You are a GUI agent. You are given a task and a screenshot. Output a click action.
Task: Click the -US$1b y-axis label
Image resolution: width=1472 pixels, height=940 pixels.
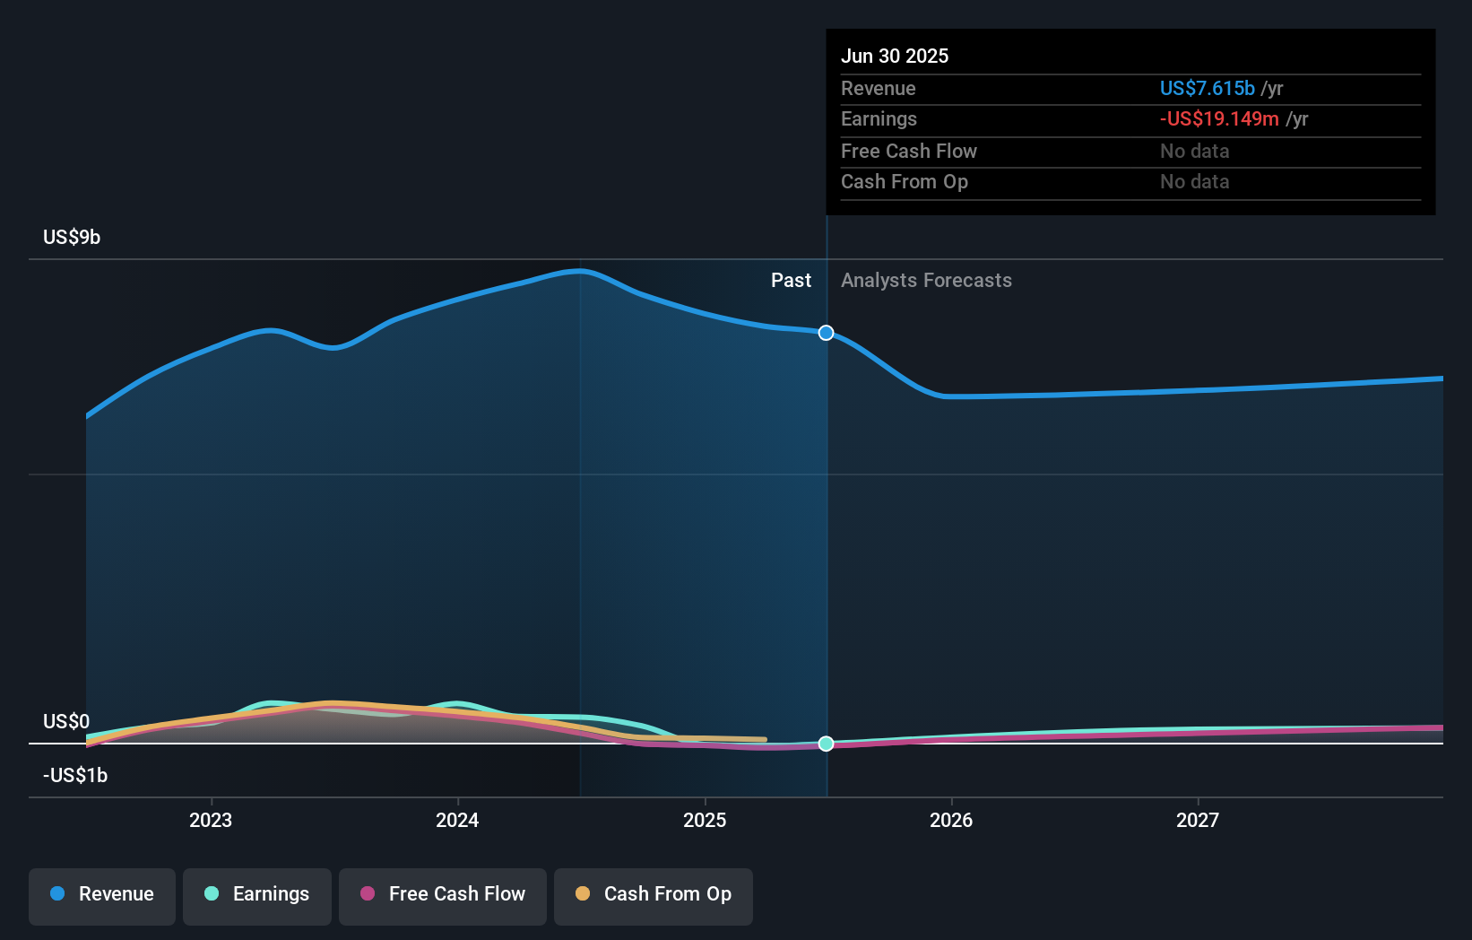pyautogui.click(x=75, y=775)
